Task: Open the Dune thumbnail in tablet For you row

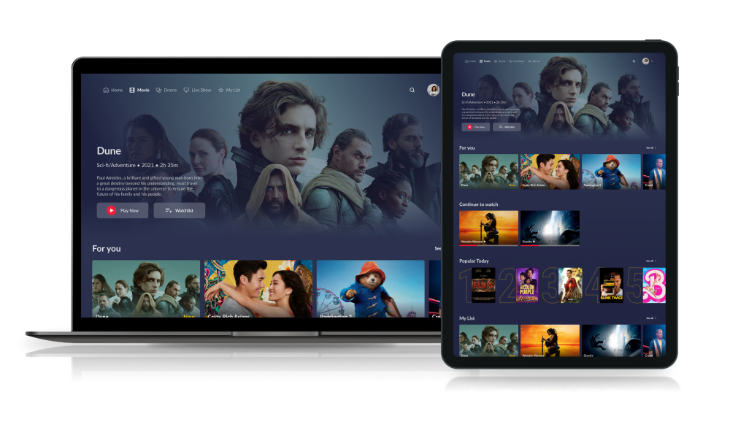Action: click(x=489, y=172)
